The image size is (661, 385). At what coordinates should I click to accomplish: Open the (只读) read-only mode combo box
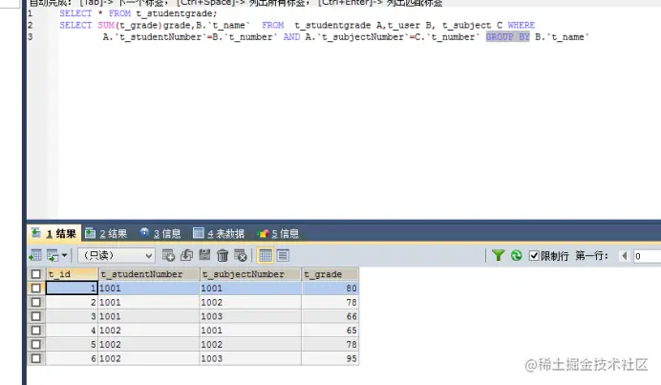point(116,255)
